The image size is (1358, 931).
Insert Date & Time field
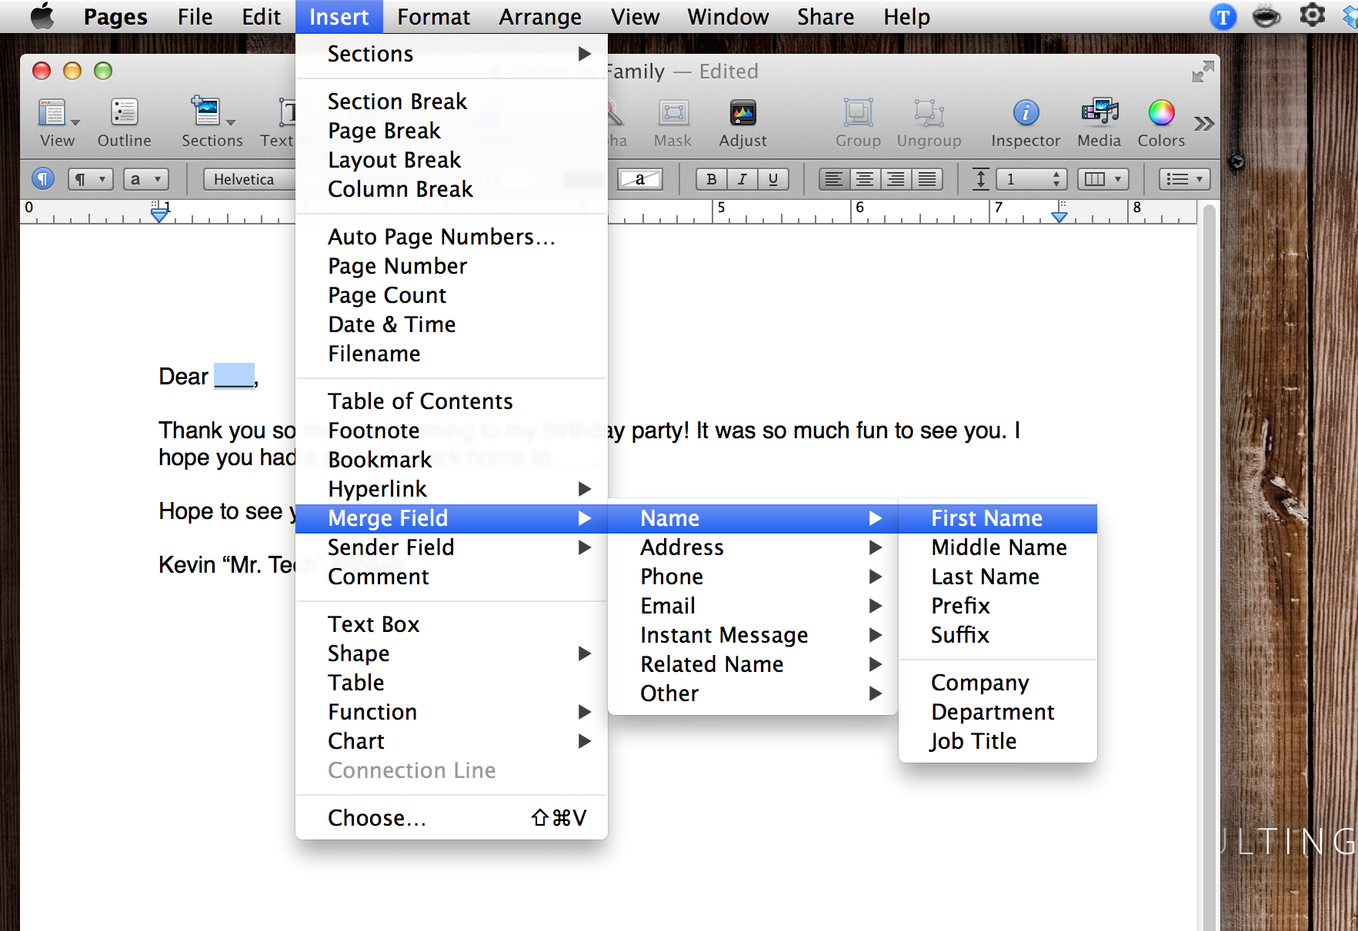452,324
